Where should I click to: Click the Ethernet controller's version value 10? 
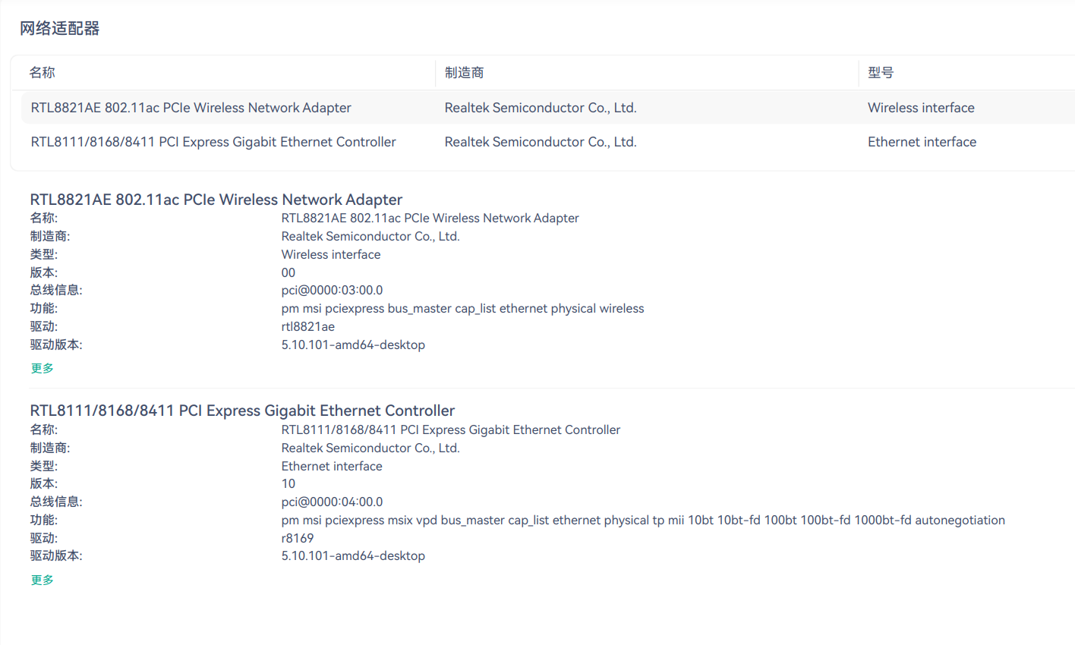coord(288,484)
